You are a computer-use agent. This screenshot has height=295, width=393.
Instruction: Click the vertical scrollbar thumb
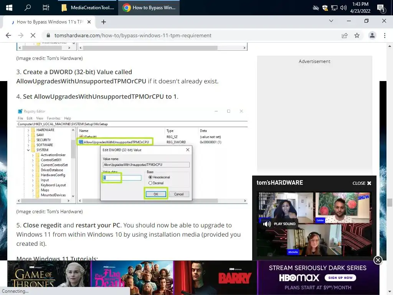[390, 202]
